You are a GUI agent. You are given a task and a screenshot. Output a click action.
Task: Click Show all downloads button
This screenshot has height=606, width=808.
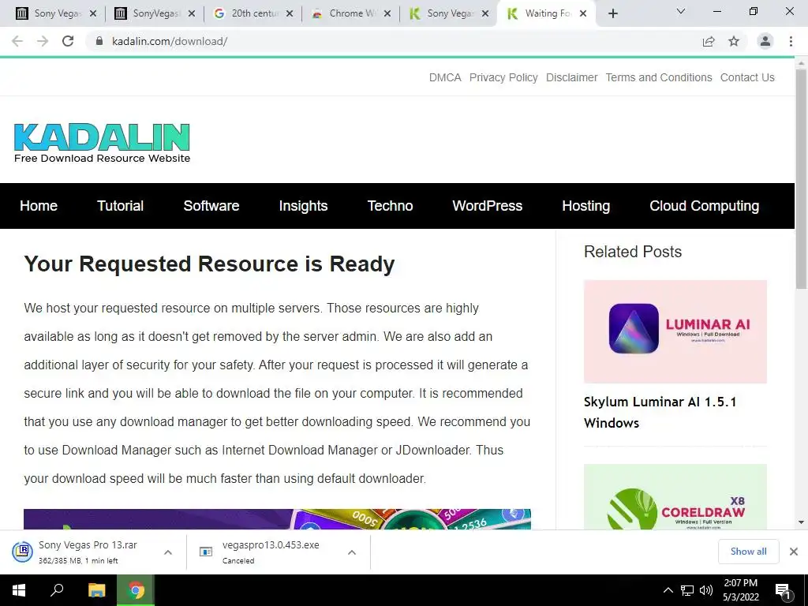(748, 552)
